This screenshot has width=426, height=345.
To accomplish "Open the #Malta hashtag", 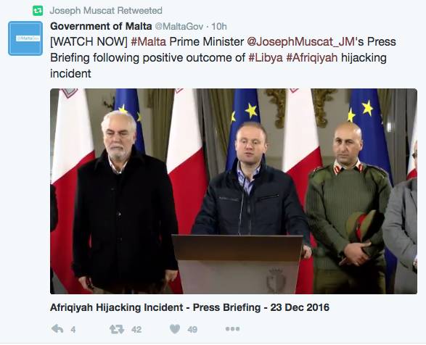I will pos(148,42).
